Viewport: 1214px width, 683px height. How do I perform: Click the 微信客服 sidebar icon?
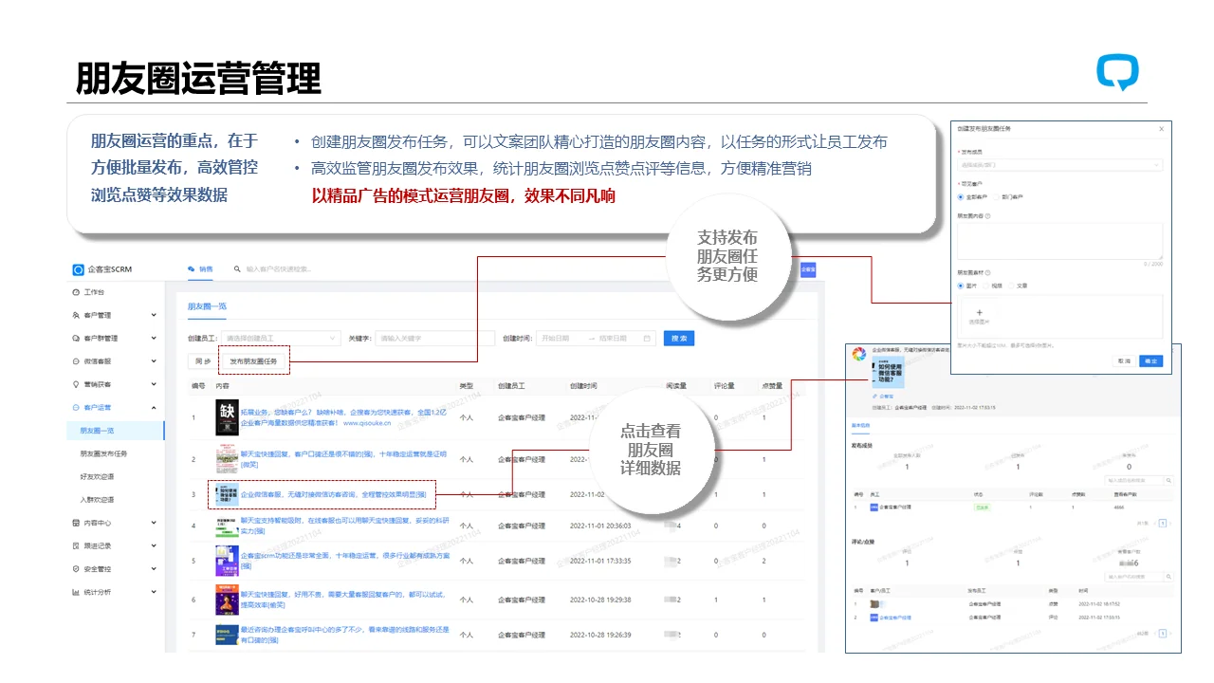[76, 361]
